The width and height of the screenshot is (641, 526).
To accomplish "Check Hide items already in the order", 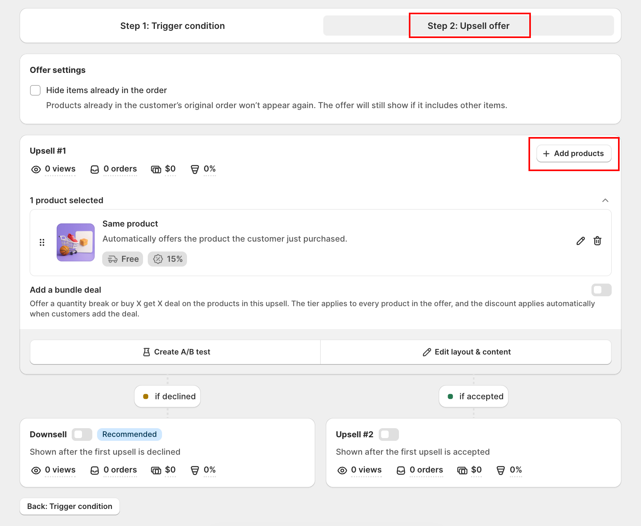I will (35, 90).
